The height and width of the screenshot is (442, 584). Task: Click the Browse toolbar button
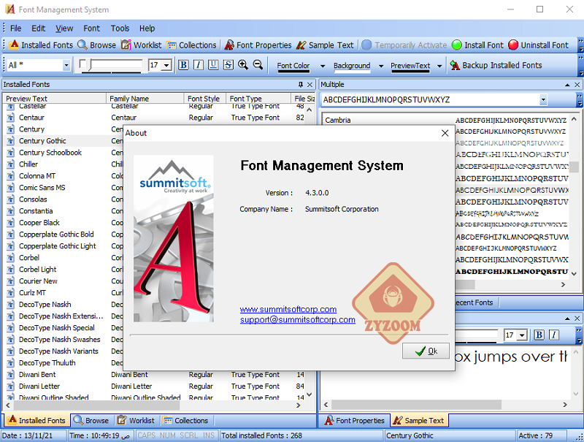pyautogui.click(x=97, y=45)
